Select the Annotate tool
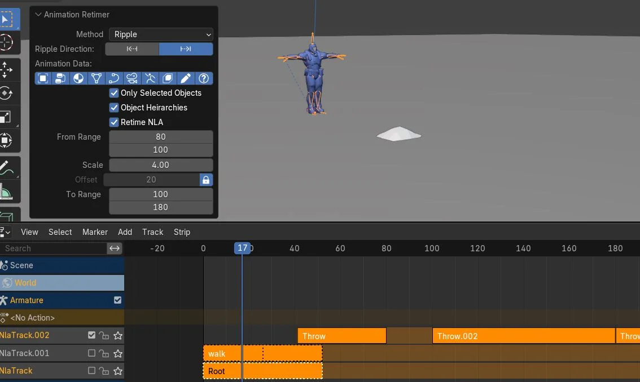The width and height of the screenshot is (640, 382). pyautogui.click(x=10, y=166)
